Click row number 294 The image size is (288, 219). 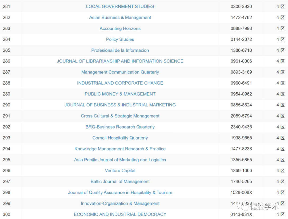(x=6, y=149)
